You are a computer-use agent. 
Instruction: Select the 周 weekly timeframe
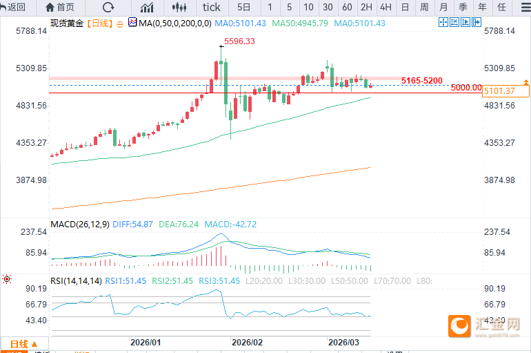424,7
